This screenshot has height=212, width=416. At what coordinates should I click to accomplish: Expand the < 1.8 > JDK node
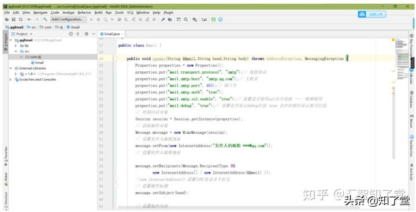point(16,74)
